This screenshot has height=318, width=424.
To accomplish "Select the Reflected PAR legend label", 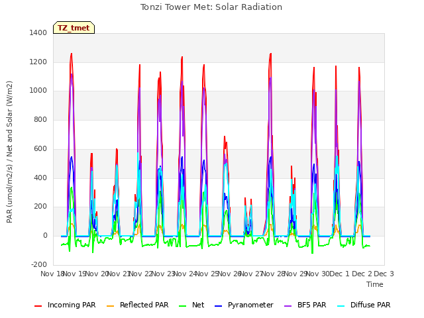I will (x=144, y=305).
